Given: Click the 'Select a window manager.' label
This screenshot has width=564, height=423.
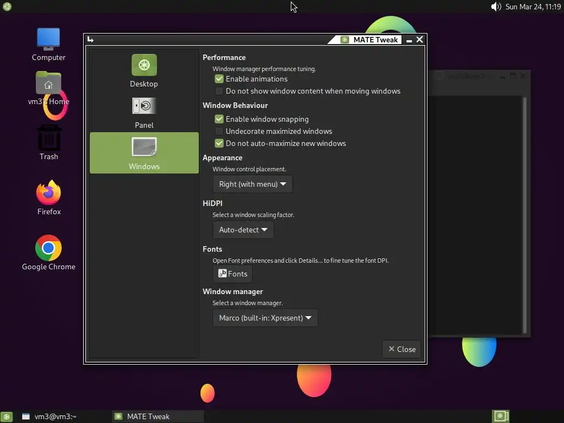Looking at the screenshot, I should (x=247, y=303).
